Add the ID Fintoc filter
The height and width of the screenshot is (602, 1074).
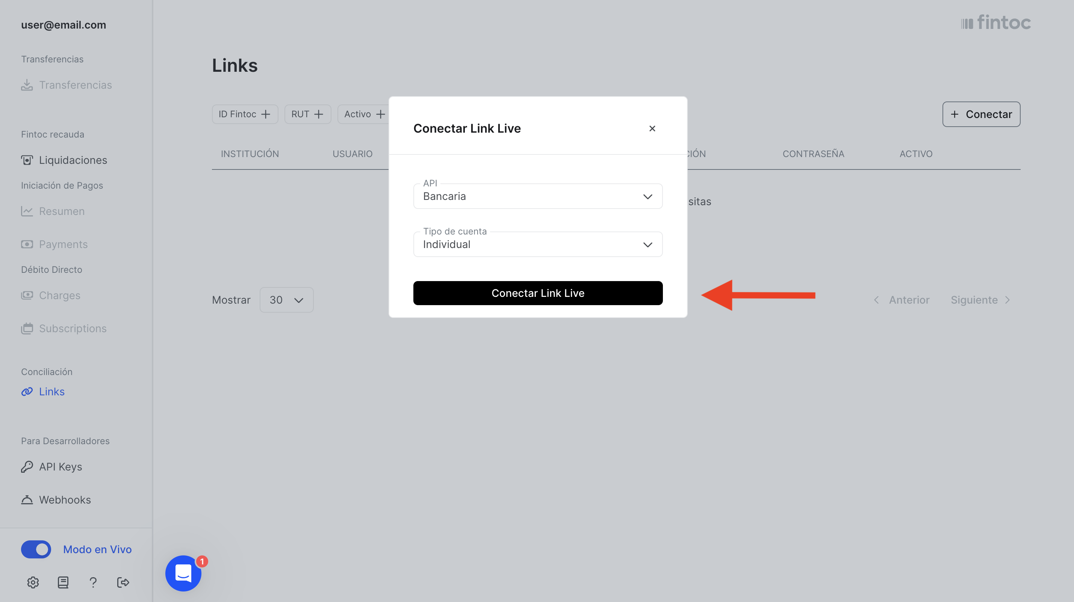pos(245,114)
